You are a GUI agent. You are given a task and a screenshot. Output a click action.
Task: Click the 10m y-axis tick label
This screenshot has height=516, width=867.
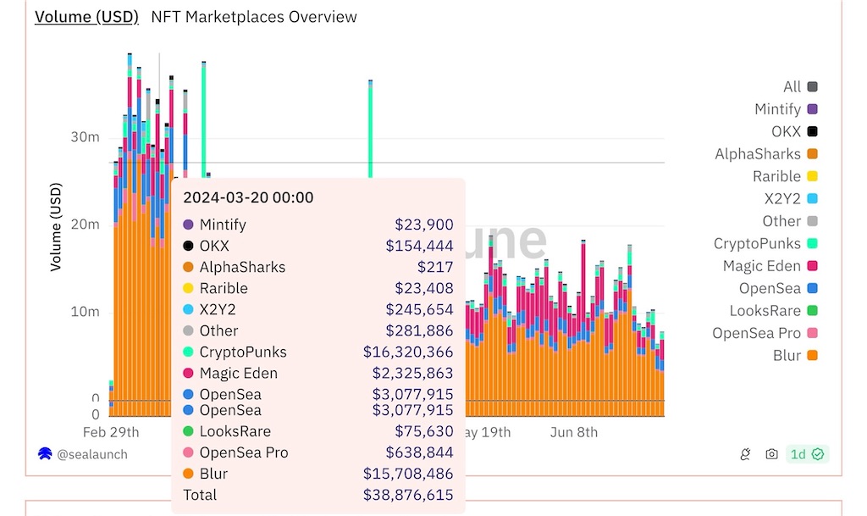[86, 312]
